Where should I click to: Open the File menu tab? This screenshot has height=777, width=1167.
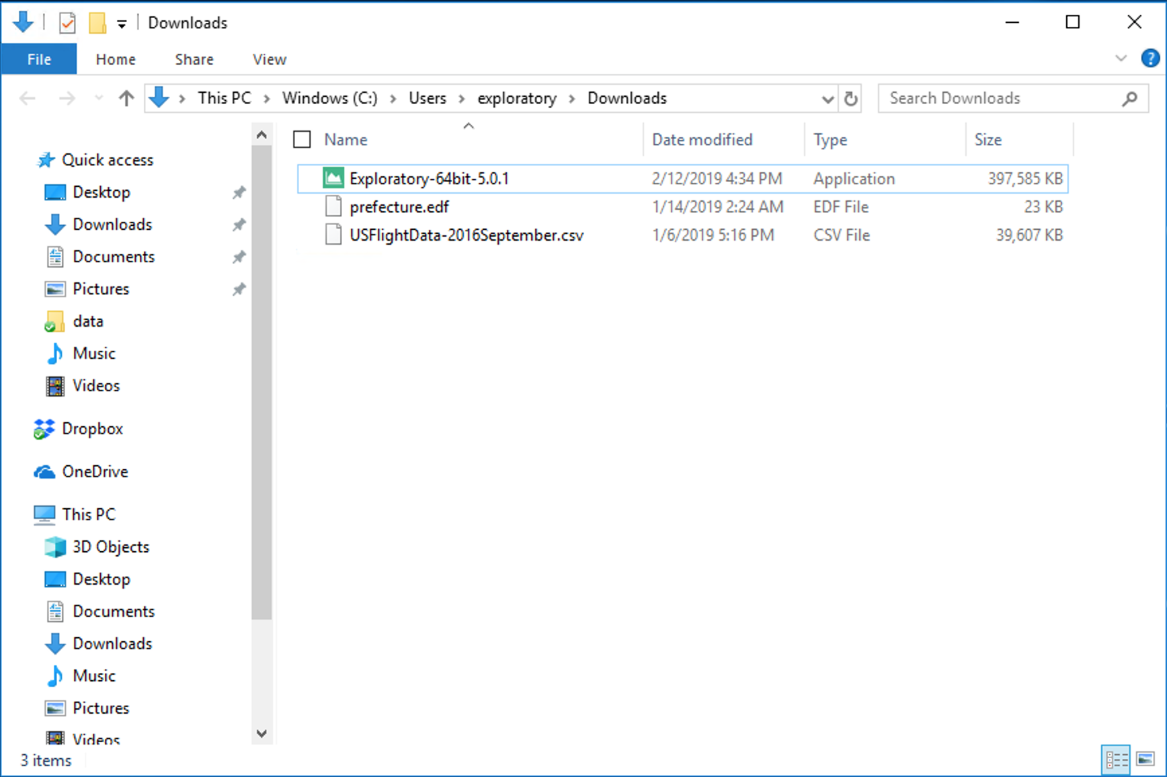(x=39, y=59)
